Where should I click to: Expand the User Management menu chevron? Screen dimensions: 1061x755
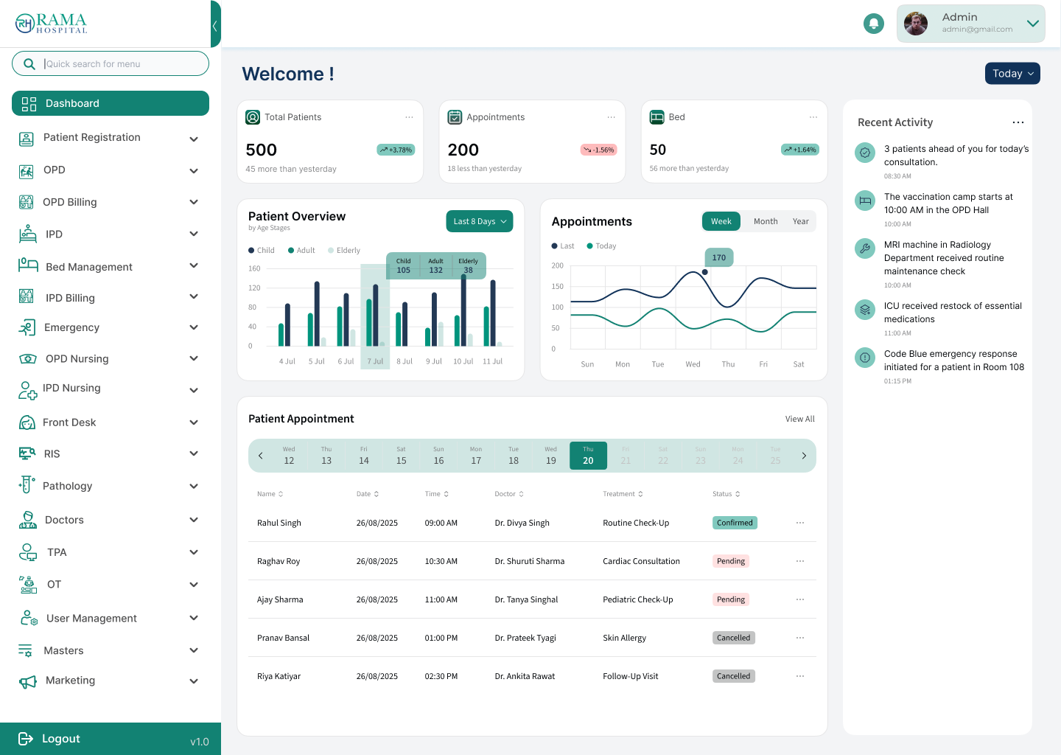[x=194, y=618]
